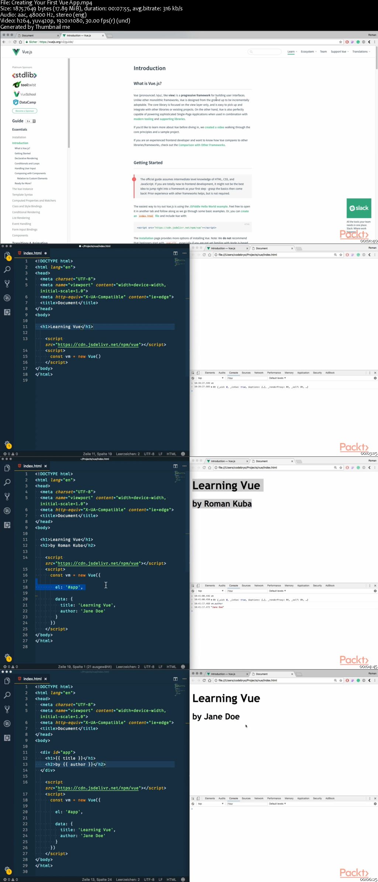The width and height of the screenshot is (378, 882).
Task: Clear the console in the 00:03:15 DevTools
Action: pos(193,378)
